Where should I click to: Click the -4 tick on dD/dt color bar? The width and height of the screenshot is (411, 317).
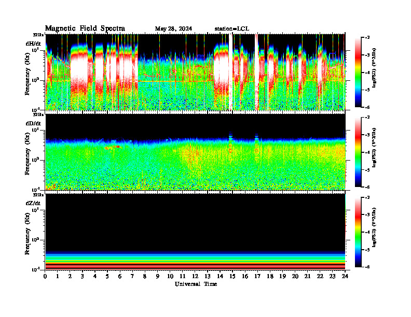pyautogui.click(x=367, y=152)
